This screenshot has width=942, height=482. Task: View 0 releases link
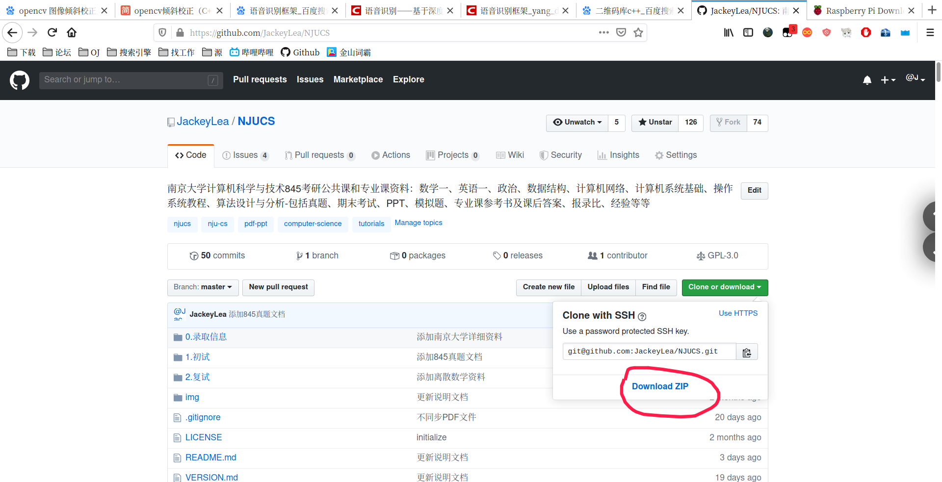518,256
